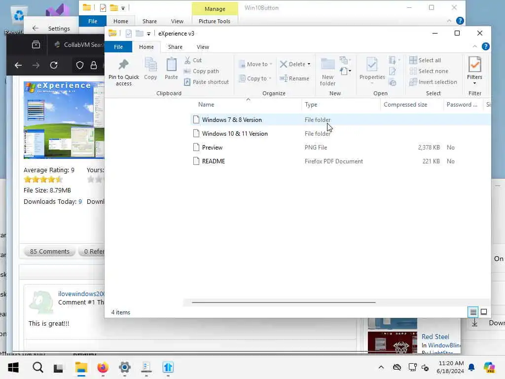Open View tab in Win10Button window

(x=177, y=21)
